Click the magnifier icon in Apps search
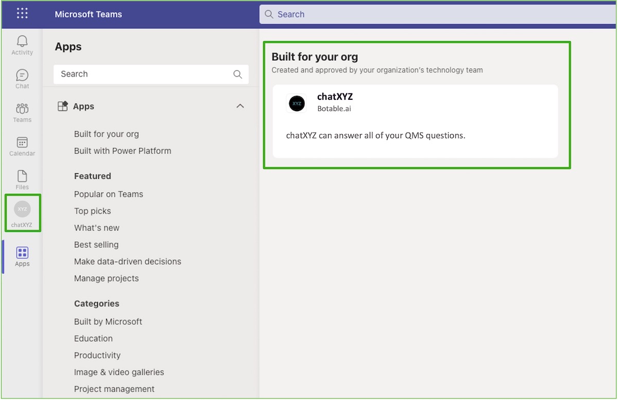Image resolution: width=618 pixels, height=400 pixels. 237,74
